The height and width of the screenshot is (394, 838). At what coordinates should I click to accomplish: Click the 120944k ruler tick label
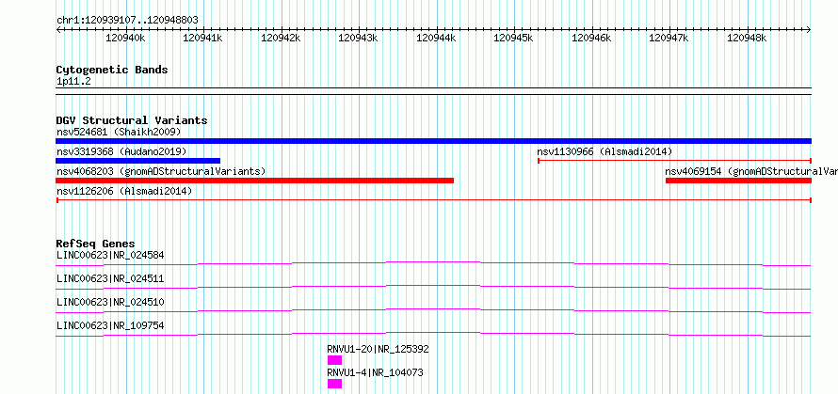(436, 38)
